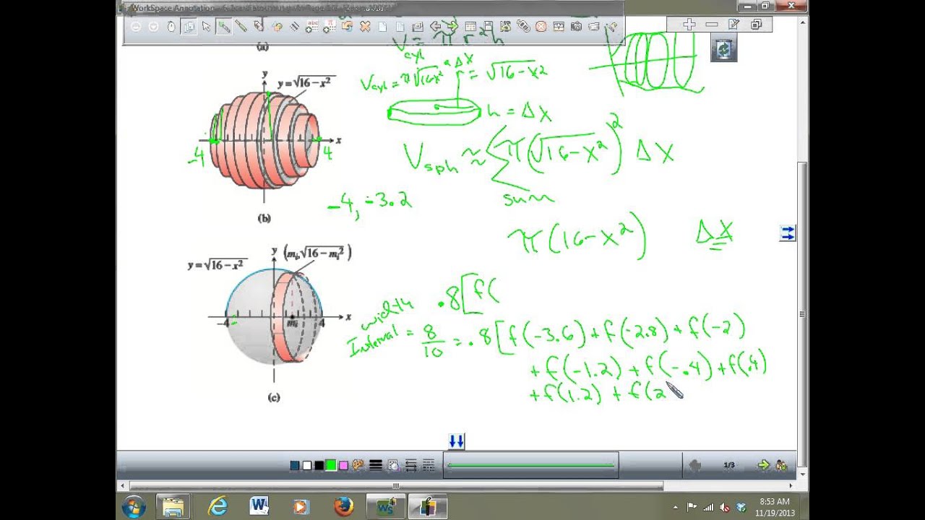Viewport: 925px width, 520px height.
Task: Click the green line preview box
Action: coord(530,465)
